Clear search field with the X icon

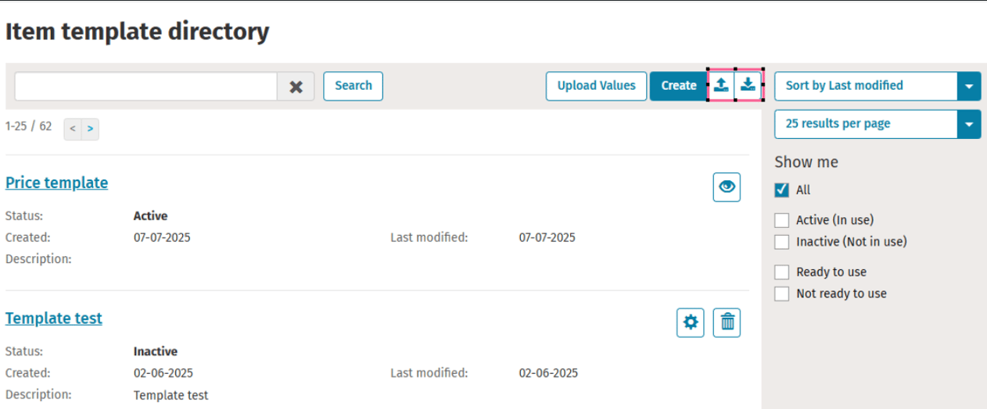[x=296, y=87]
